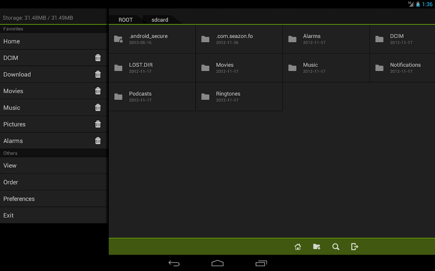Tap Android home navigation button
Screen dimensions: 435x271
(x=217, y=263)
